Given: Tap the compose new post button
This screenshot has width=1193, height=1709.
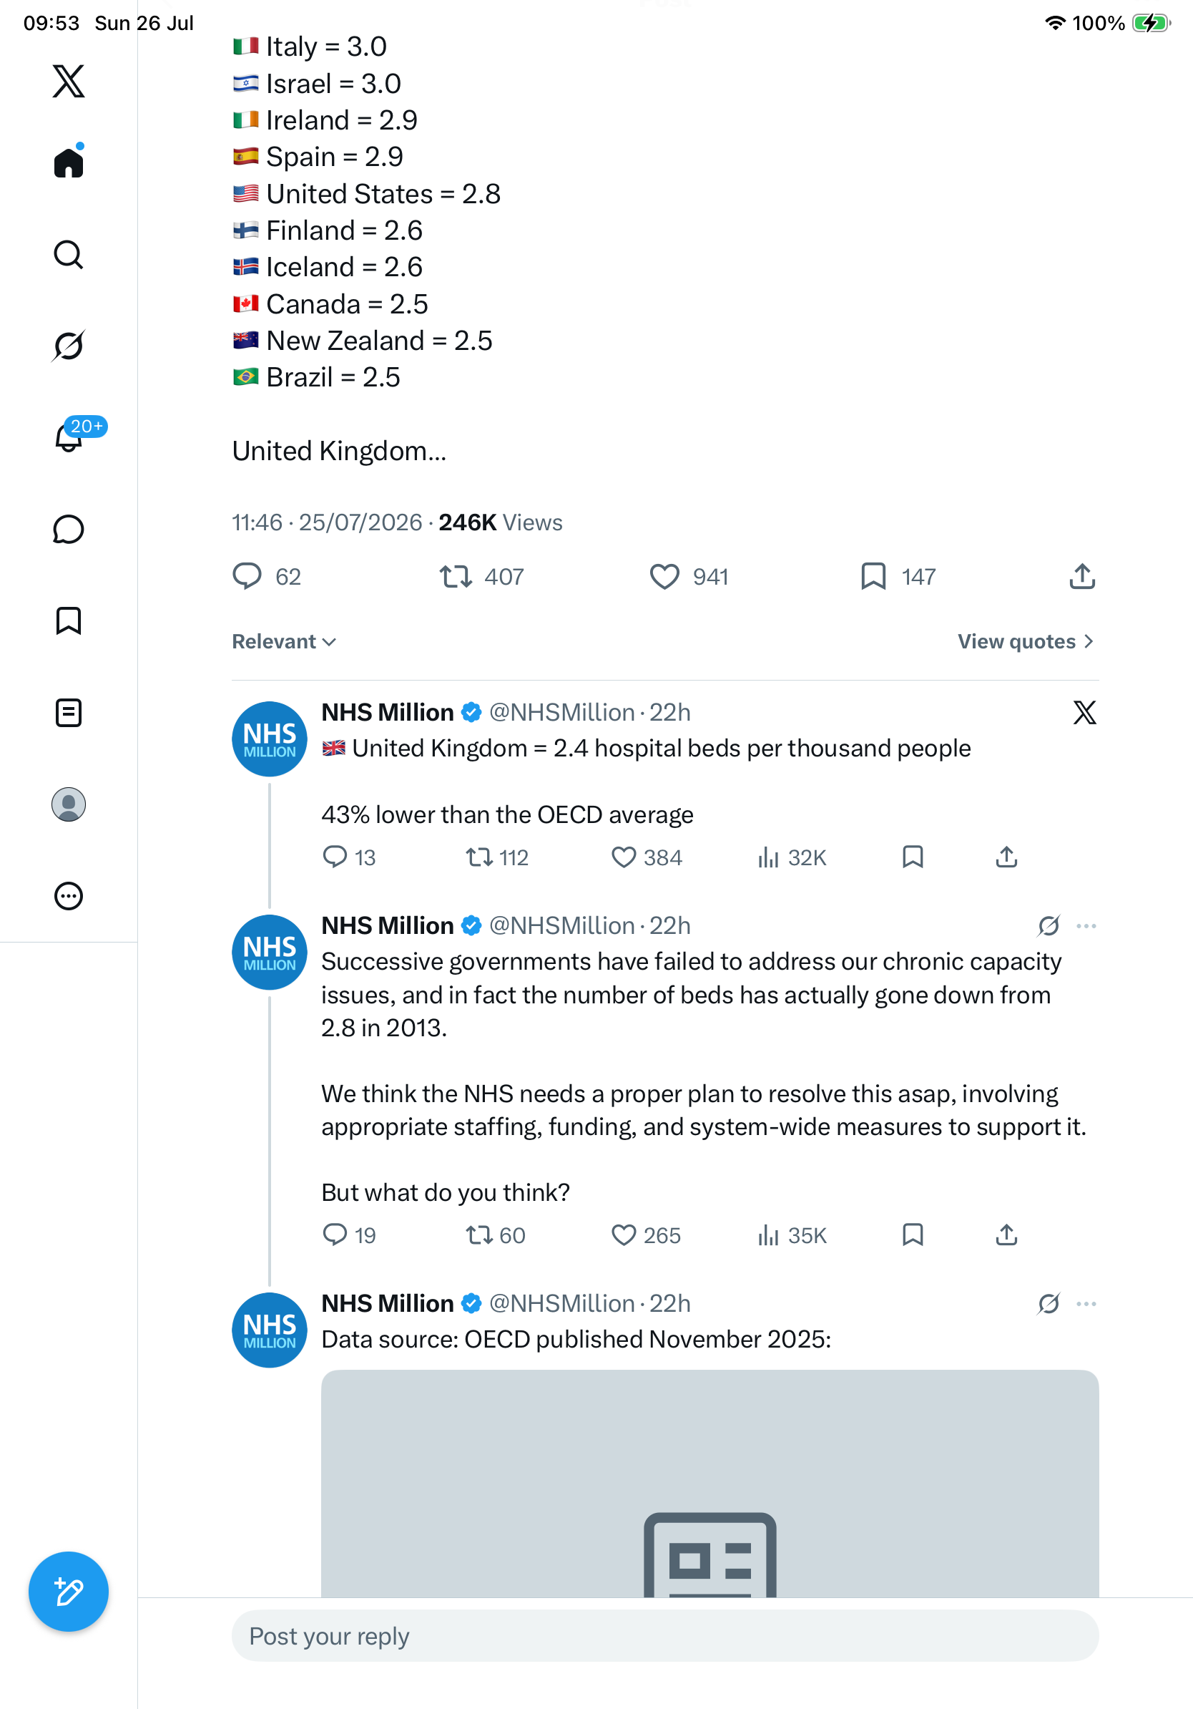Looking at the screenshot, I should pos(69,1592).
